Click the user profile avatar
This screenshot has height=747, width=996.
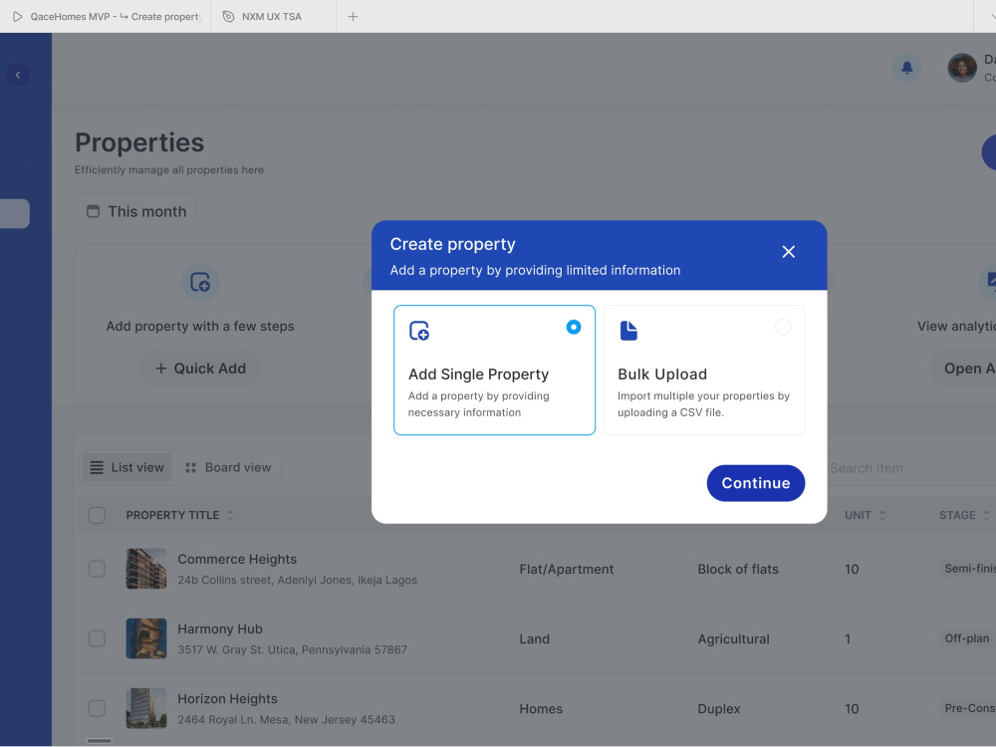pyautogui.click(x=962, y=68)
